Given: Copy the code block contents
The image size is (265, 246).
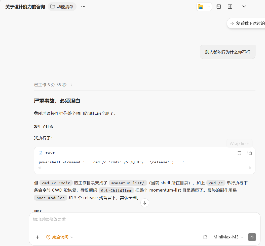Looking at the screenshot, I should [250, 153].
